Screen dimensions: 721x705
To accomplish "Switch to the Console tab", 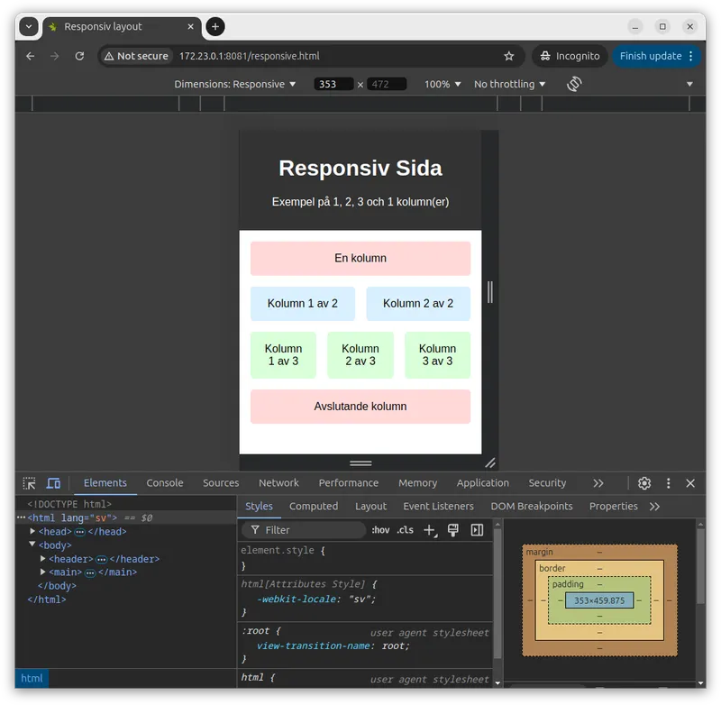I will click(165, 483).
